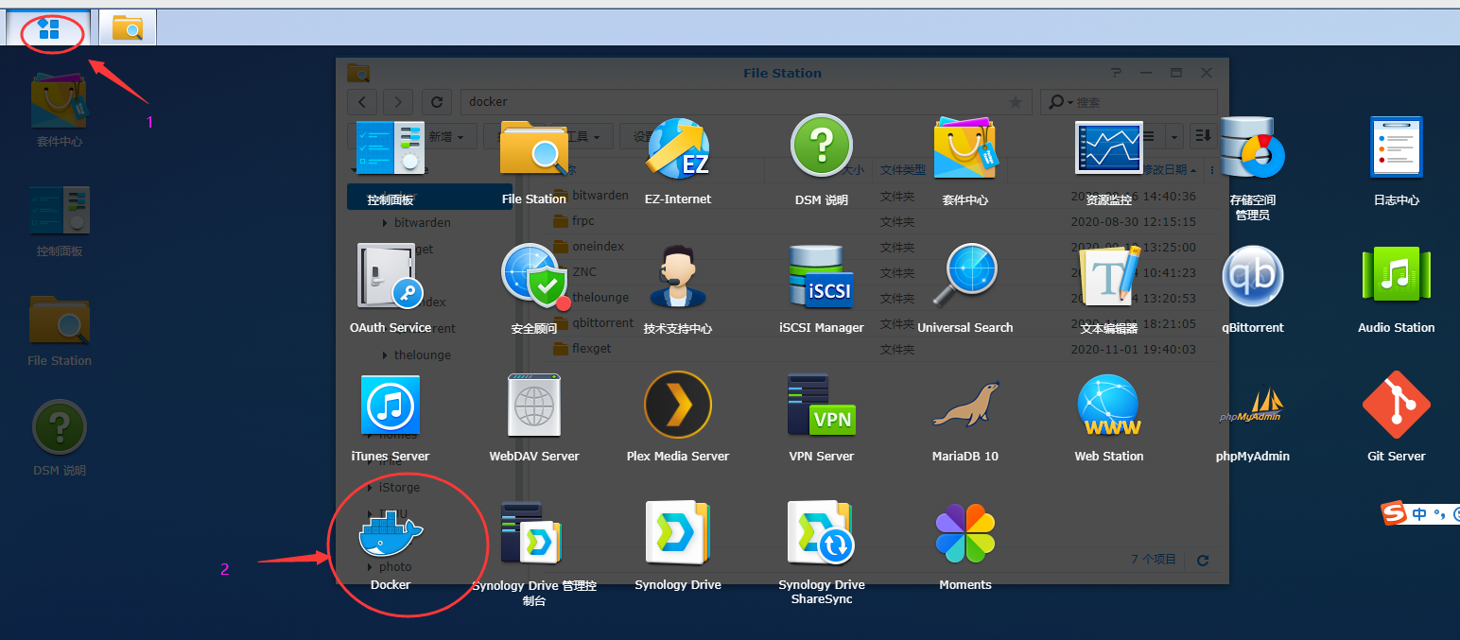
Task: Expand the iStorge tree folder
Action: 370,488
